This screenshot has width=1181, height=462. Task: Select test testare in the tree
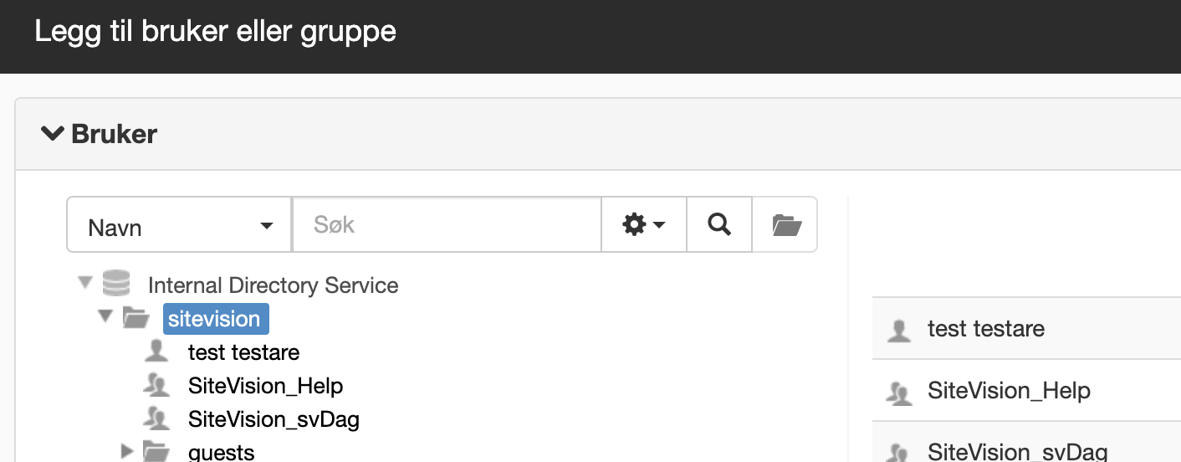pos(243,352)
